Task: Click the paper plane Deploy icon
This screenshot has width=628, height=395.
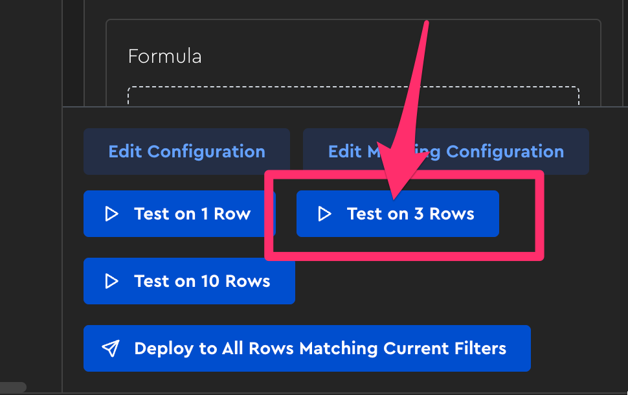Action: coord(111,348)
